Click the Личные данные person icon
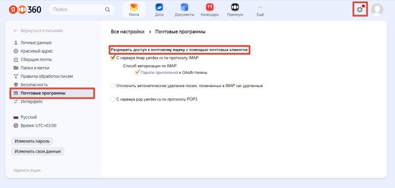This screenshot has height=188, width=395. tap(16, 43)
